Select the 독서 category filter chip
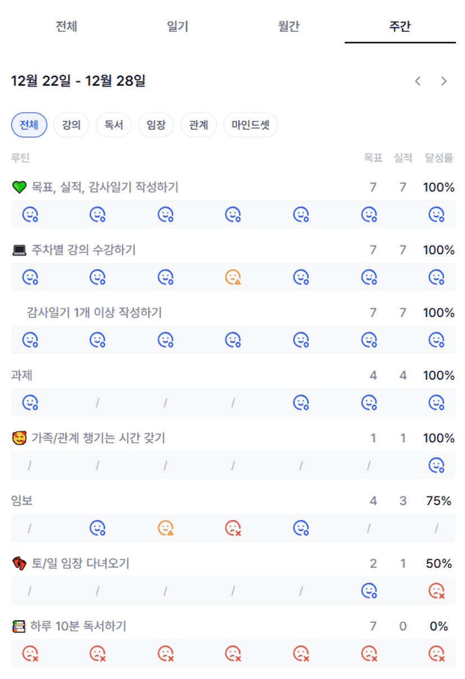465x679 pixels. pos(114,125)
